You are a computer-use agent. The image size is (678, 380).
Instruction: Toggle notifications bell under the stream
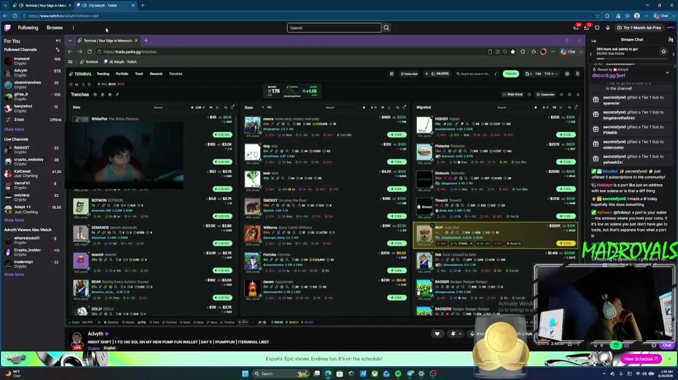coord(453,334)
